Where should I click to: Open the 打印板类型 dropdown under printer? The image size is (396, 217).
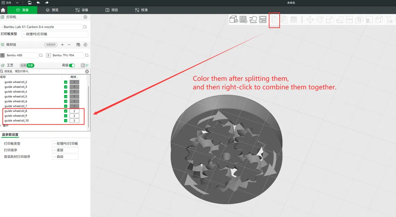coord(55,34)
